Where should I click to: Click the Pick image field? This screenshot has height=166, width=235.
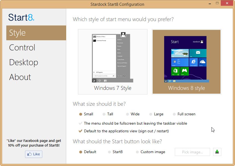pyautogui.click(x=192, y=152)
